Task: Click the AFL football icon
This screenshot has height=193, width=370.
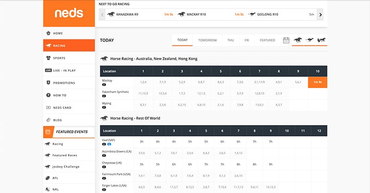Action: tap(48, 178)
